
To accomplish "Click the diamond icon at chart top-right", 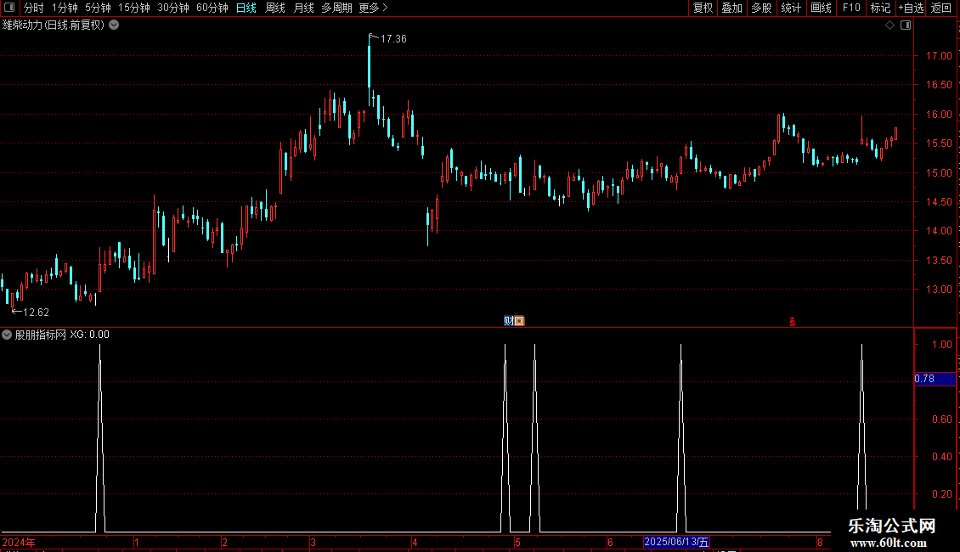I will click(x=890, y=25).
